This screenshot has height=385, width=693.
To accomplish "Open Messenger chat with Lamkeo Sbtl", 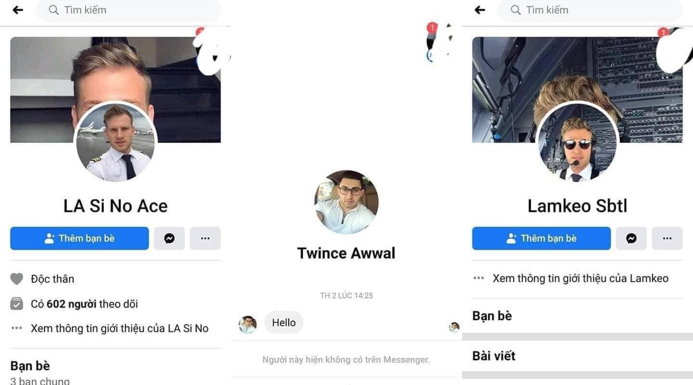I will (631, 238).
